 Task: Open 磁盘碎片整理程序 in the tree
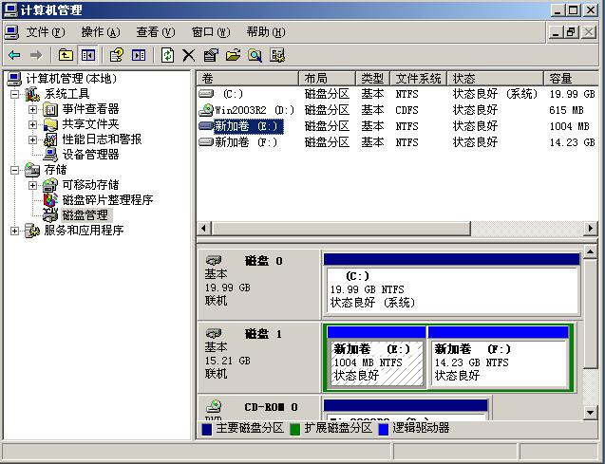coord(106,200)
